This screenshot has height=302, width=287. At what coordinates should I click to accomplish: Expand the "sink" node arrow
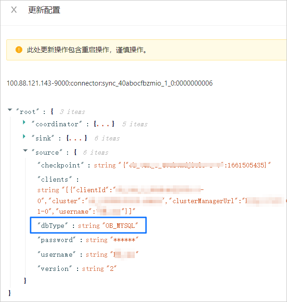pos(24,137)
